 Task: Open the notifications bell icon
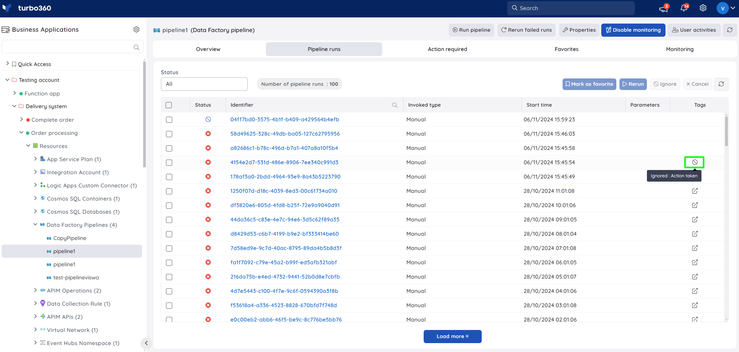point(684,8)
